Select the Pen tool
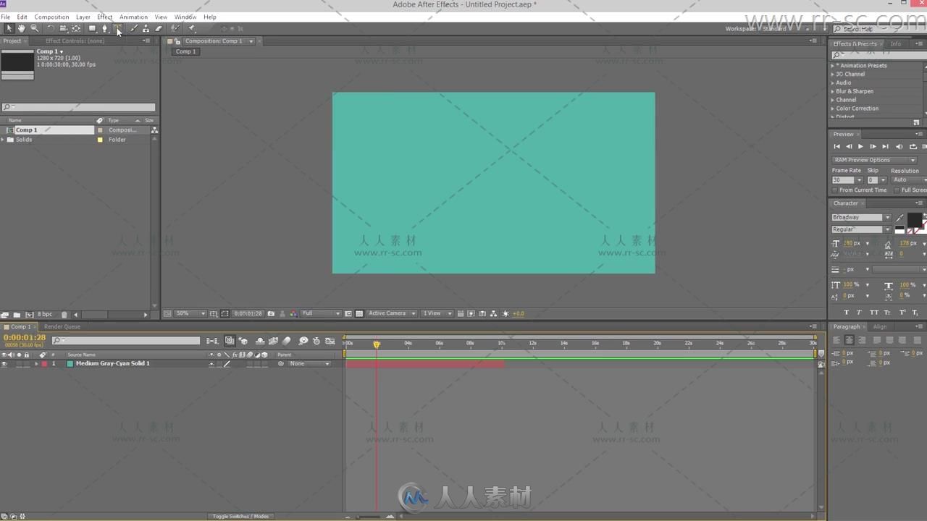 [x=105, y=28]
